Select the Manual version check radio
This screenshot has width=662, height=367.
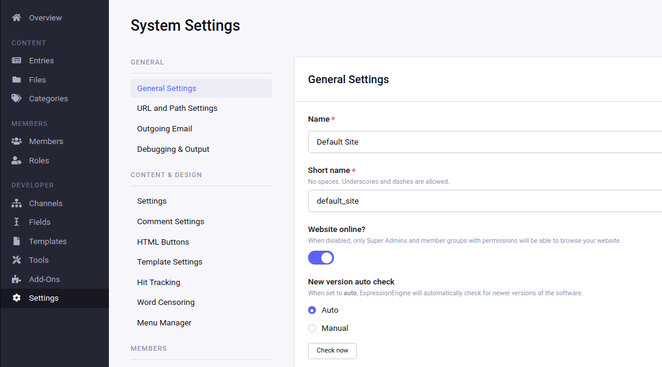pos(312,328)
